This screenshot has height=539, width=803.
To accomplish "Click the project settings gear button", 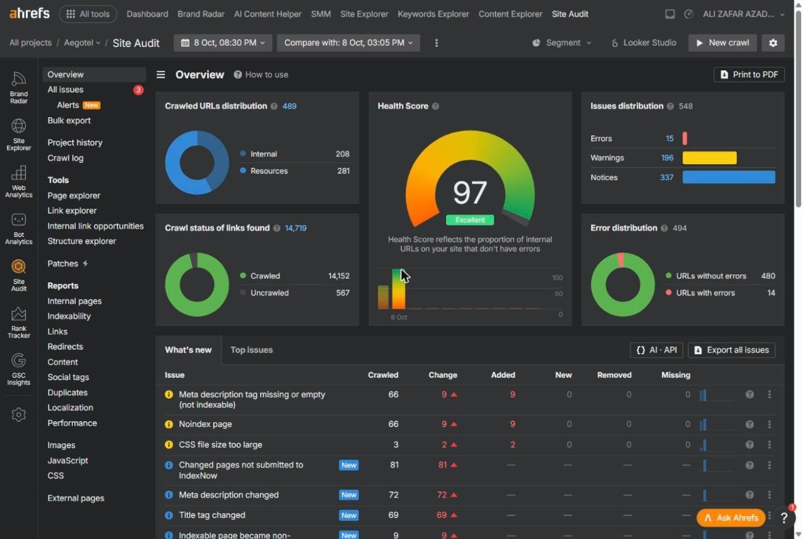I will click(x=773, y=43).
